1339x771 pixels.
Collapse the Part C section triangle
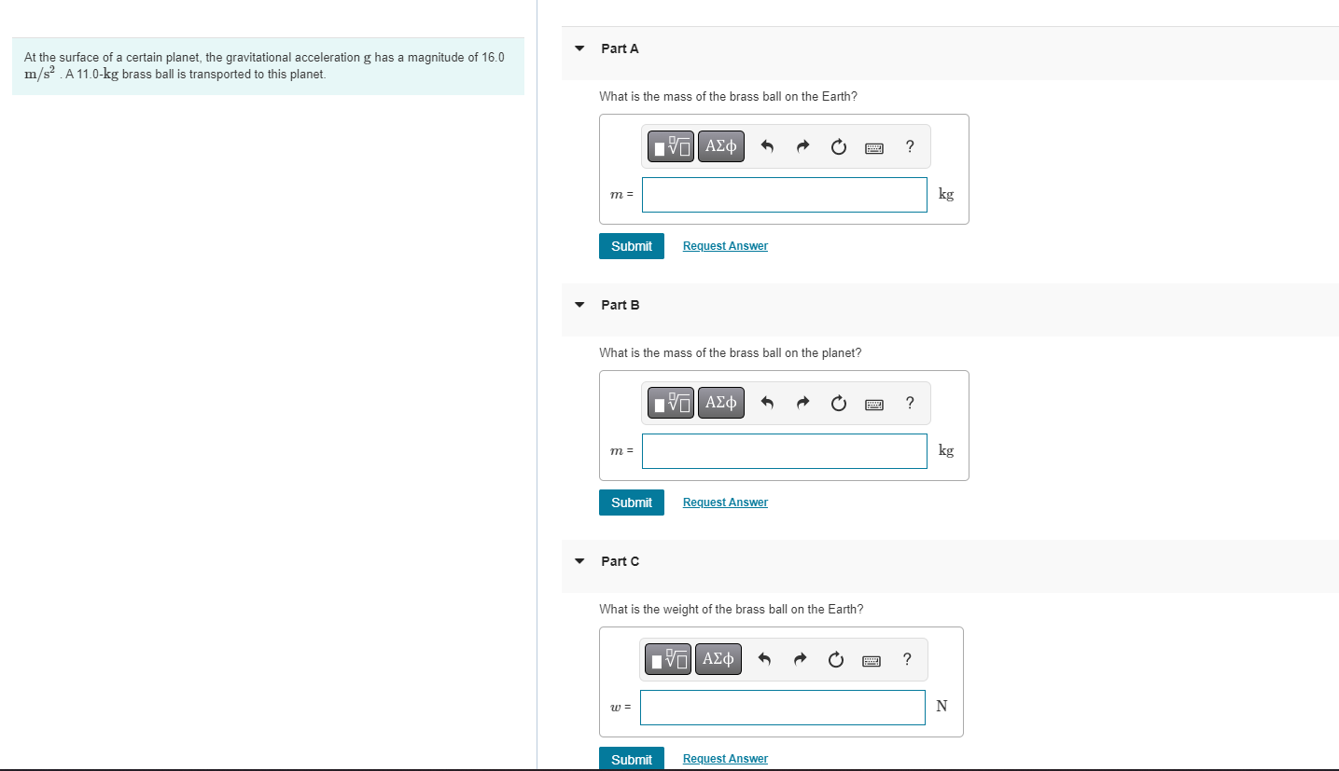579,561
